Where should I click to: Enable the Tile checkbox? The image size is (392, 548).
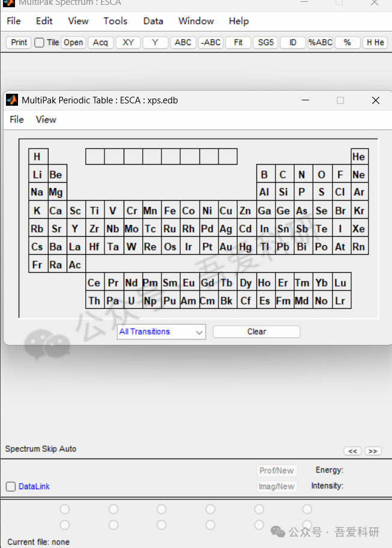(x=40, y=43)
